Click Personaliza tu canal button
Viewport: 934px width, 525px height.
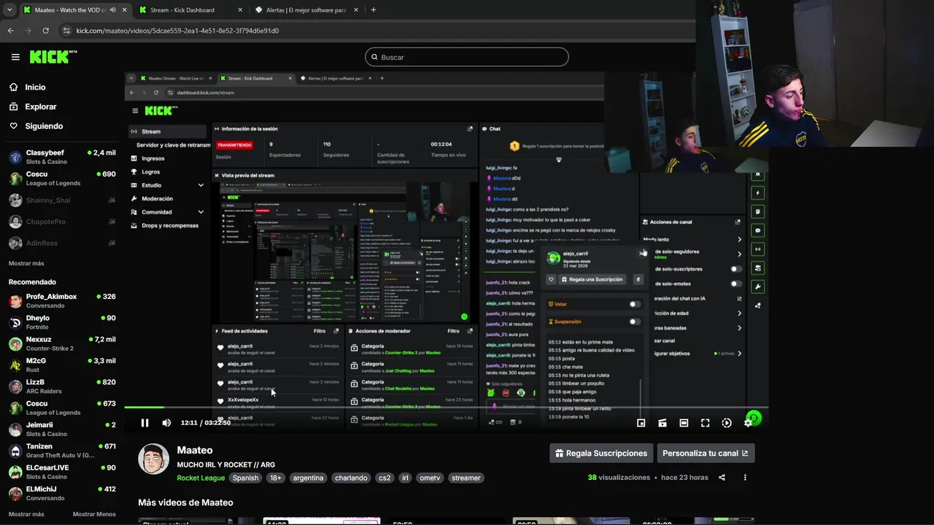click(706, 453)
